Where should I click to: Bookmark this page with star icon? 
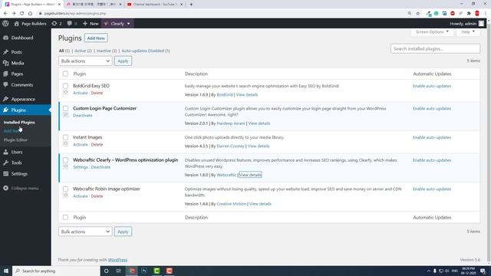coord(417,14)
